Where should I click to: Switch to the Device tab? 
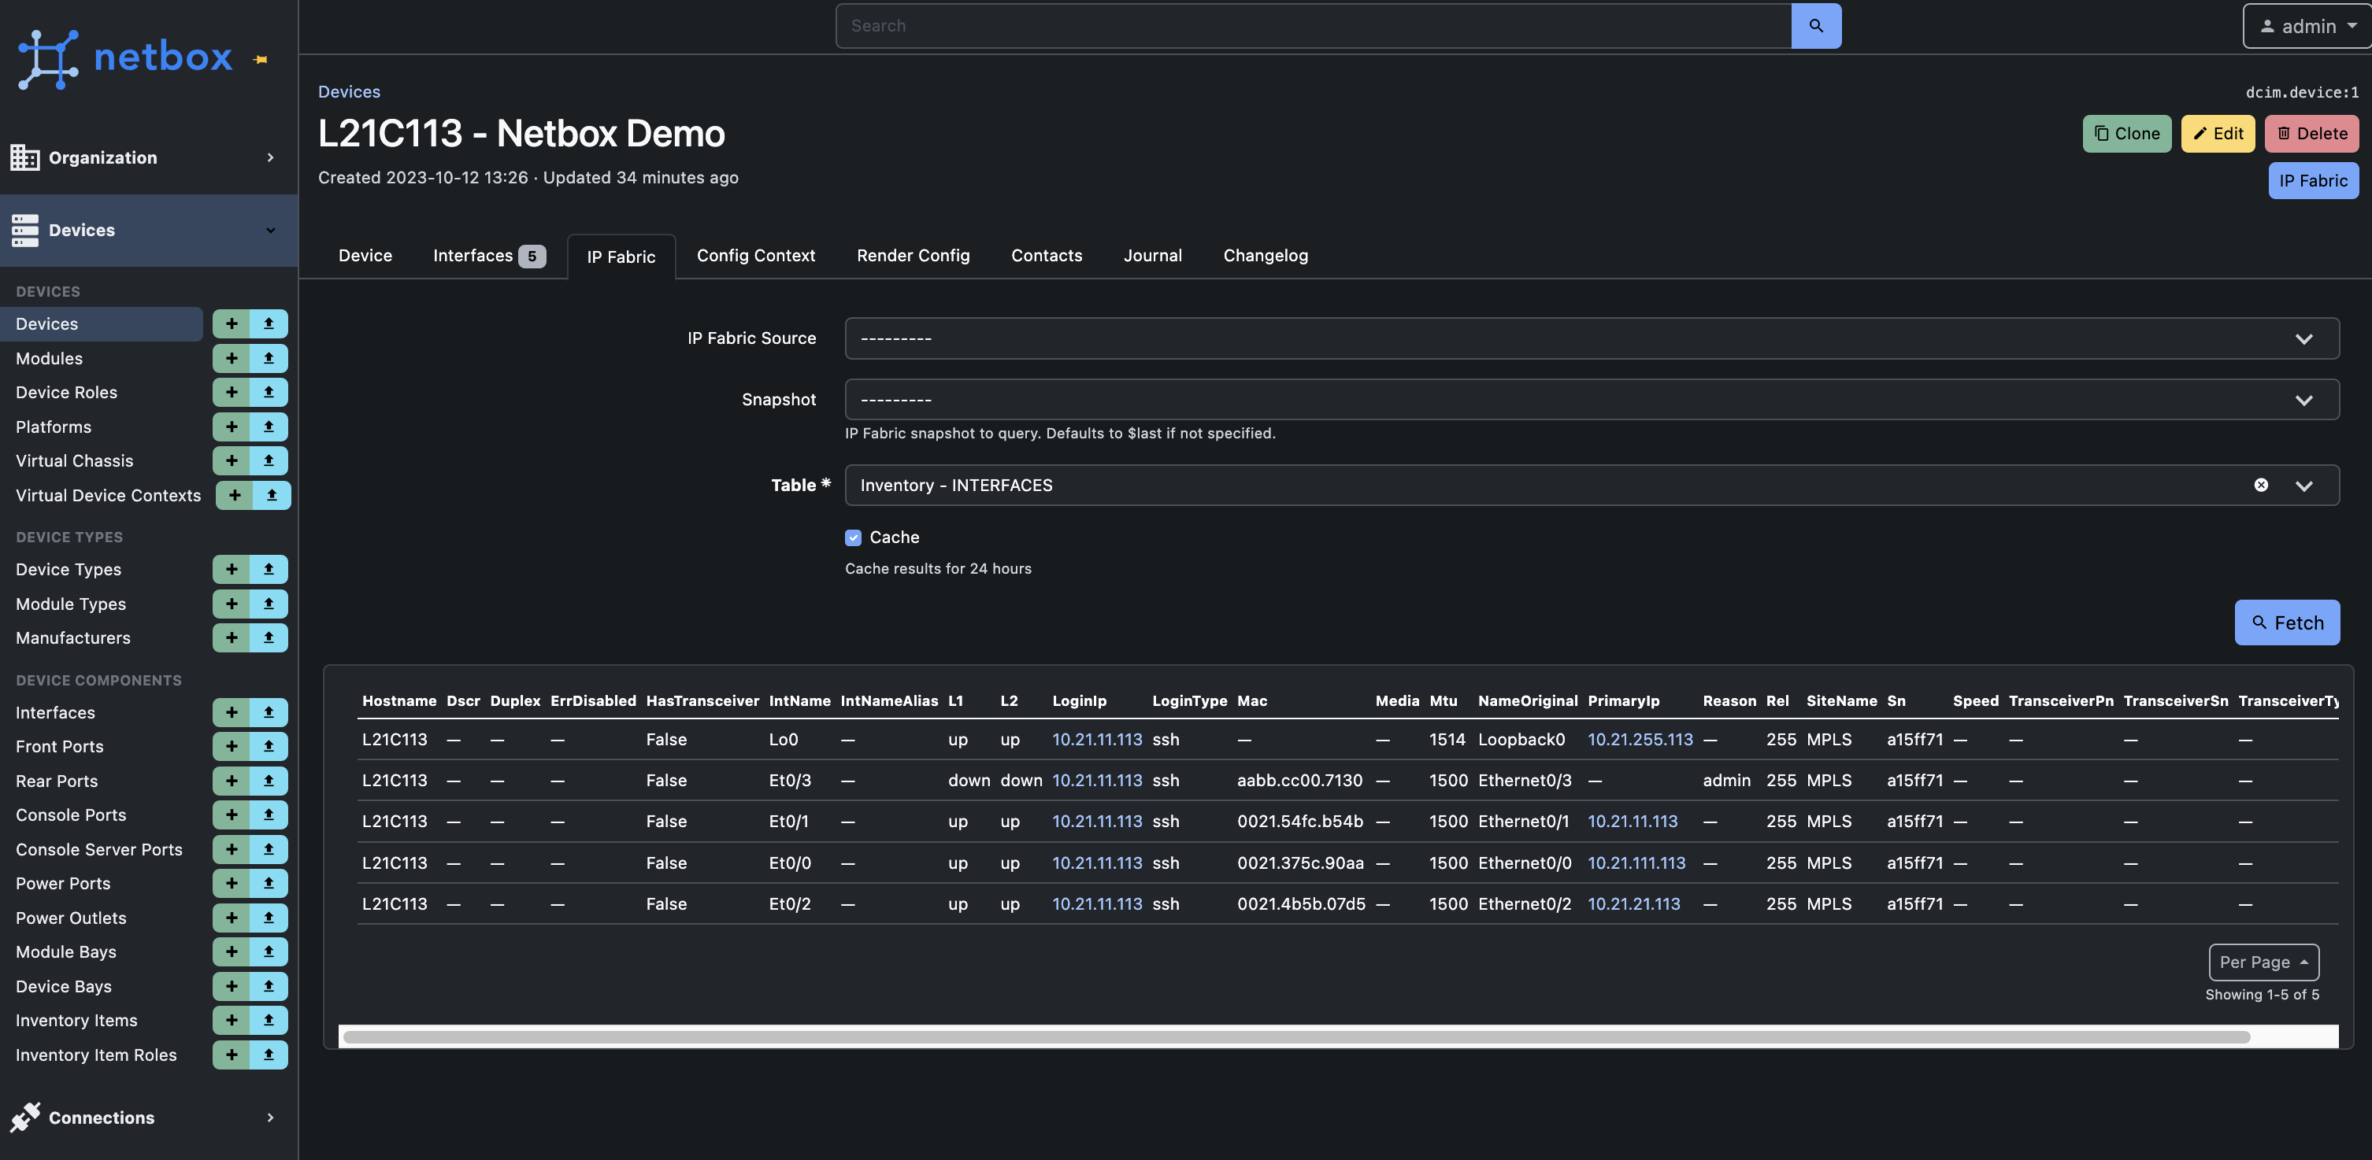365,256
